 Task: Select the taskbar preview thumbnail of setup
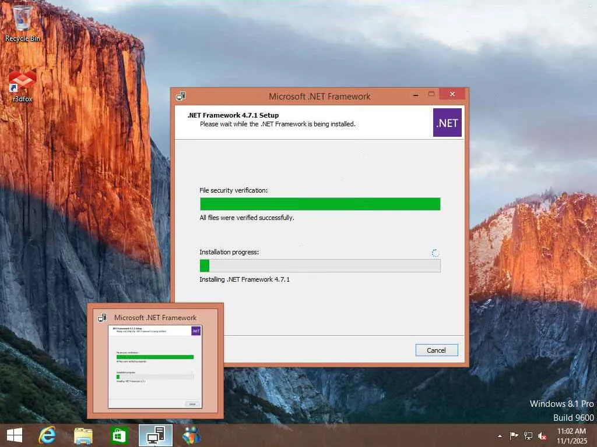155,367
